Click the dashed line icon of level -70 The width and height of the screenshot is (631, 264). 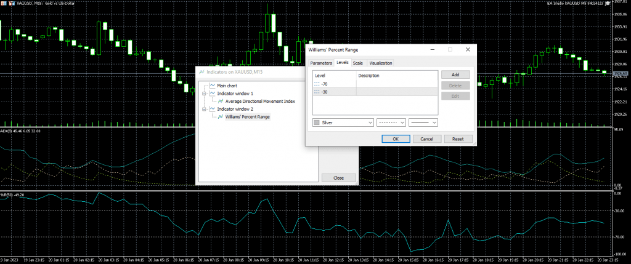pyautogui.click(x=317, y=84)
